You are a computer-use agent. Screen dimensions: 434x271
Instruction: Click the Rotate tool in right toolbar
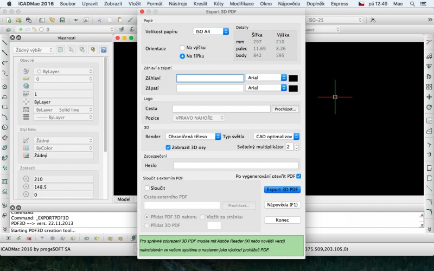pyautogui.click(x=429, y=107)
